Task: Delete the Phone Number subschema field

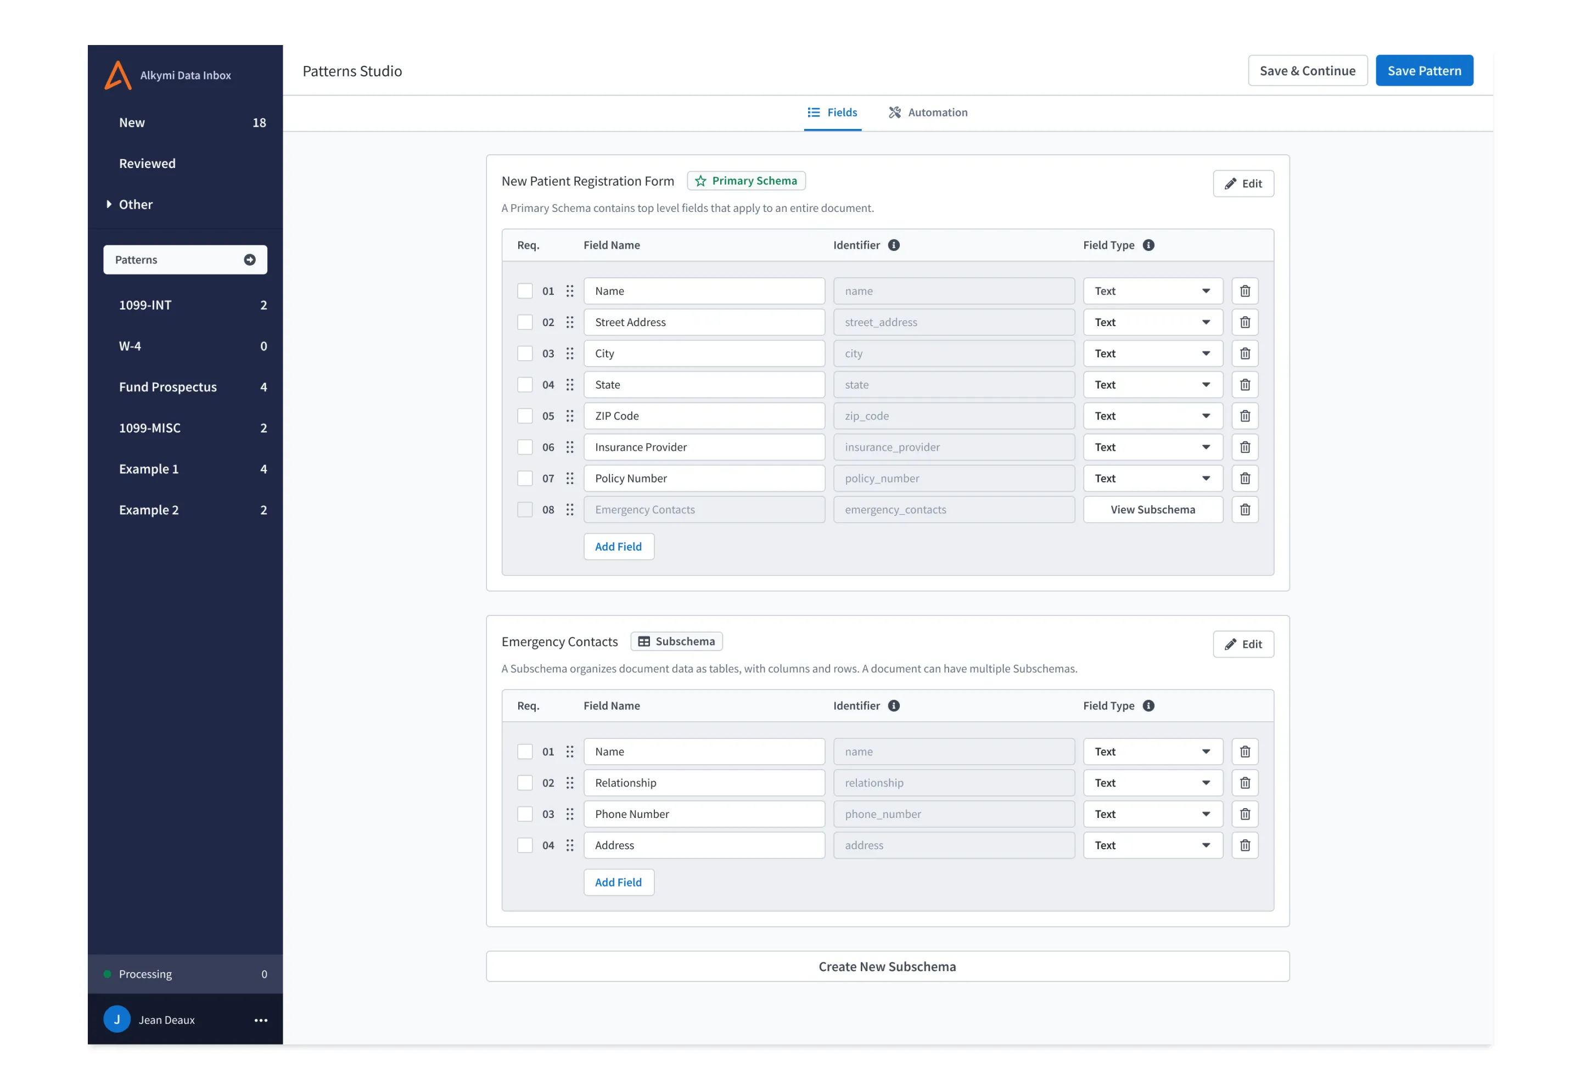Action: tap(1244, 814)
